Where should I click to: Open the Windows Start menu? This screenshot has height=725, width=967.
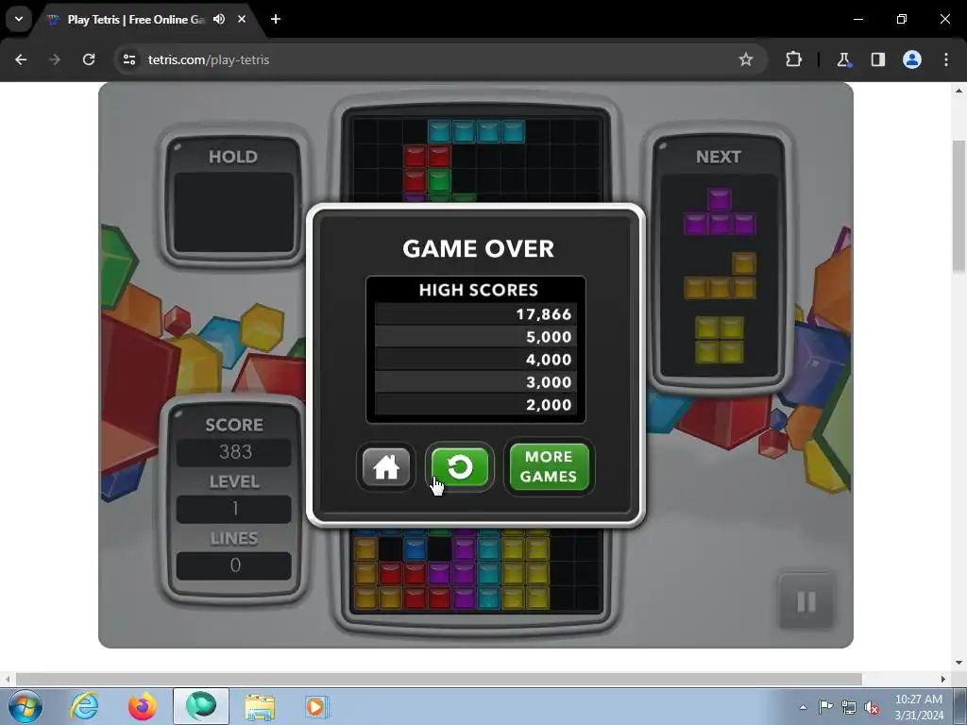click(x=25, y=706)
